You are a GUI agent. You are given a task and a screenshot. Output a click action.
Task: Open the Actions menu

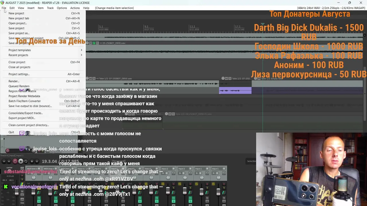[75, 8]
